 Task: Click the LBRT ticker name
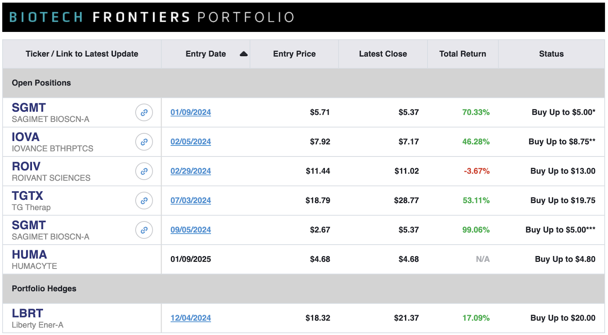click(x=27, y=313)
